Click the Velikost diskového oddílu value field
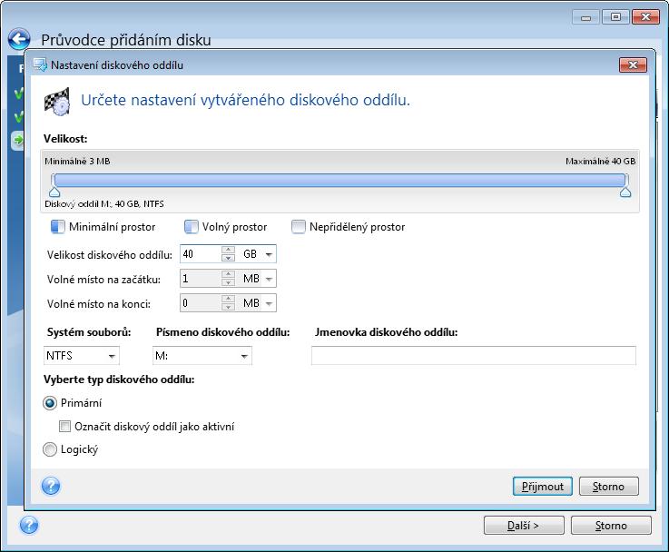This screenshot has width=669, height=552. [201, 254]
